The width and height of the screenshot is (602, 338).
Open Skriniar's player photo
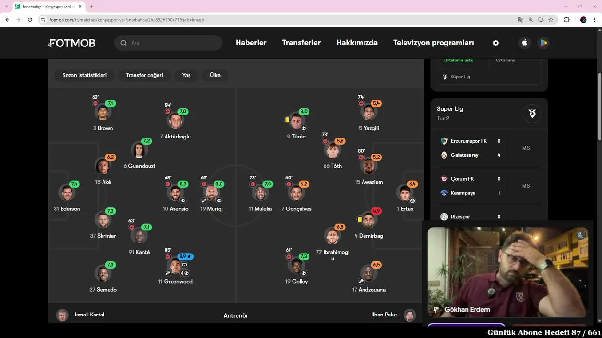[103, 220]
